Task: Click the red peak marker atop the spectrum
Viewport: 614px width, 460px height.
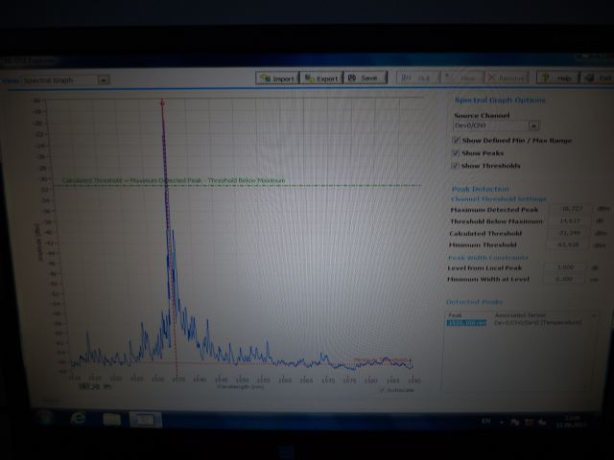Action: point(162,103)
